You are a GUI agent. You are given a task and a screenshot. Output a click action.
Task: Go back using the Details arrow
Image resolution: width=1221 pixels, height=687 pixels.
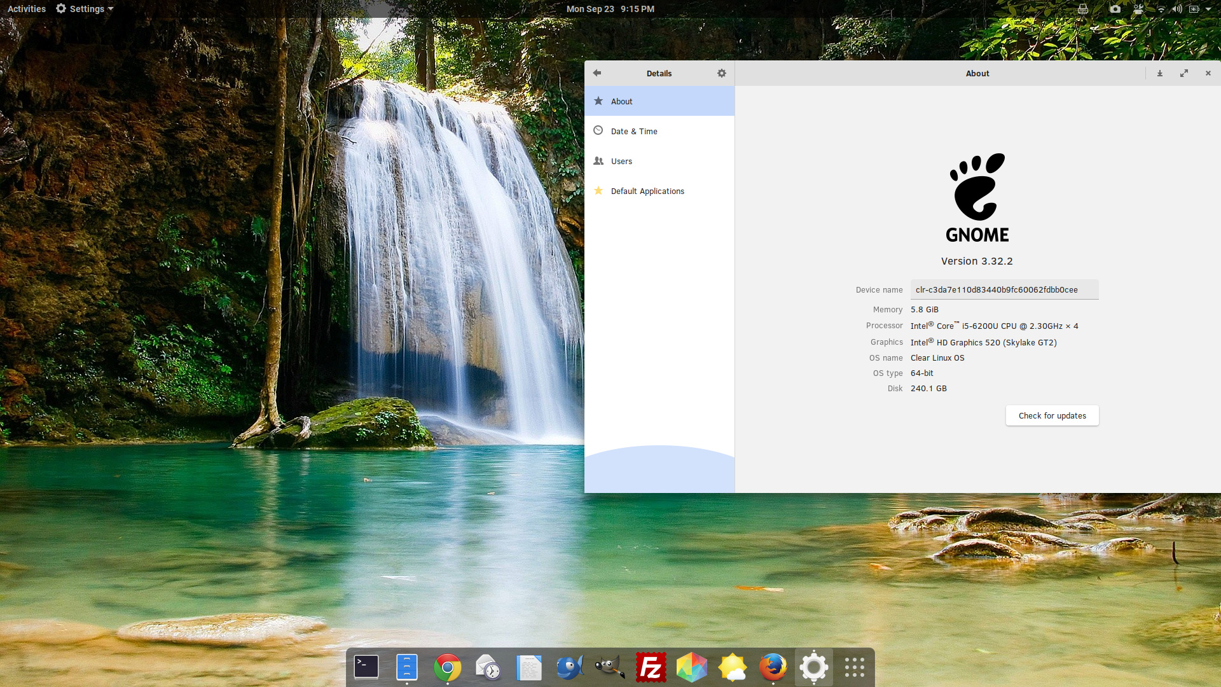pos(597,73)
